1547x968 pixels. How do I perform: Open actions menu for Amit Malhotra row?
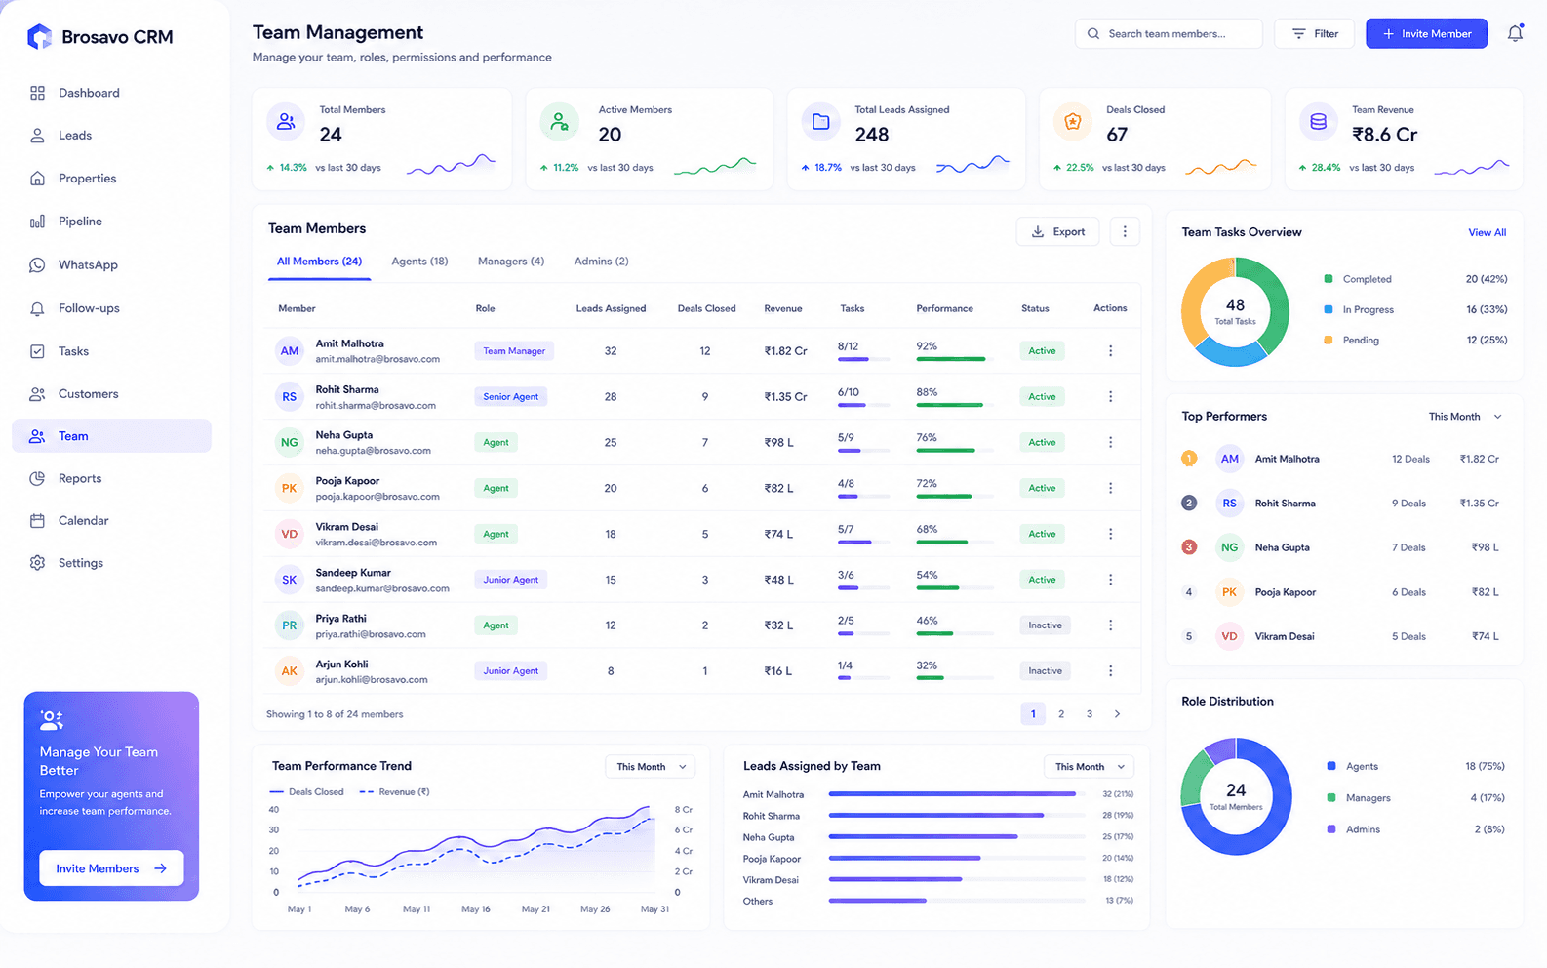pyautogui.click(x=1110, y=350)
